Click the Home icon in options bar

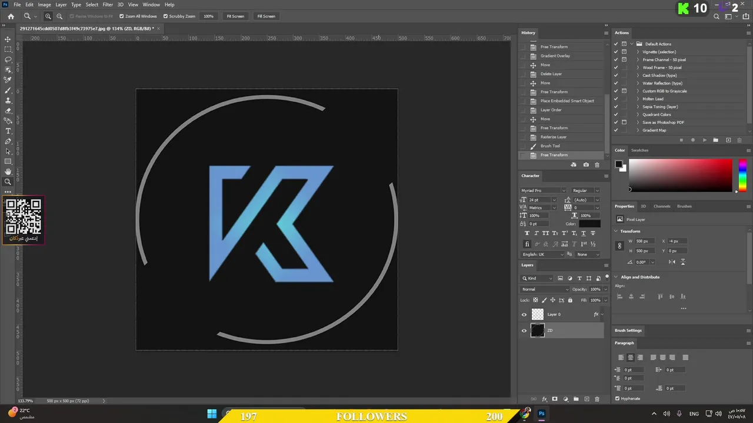11,16
